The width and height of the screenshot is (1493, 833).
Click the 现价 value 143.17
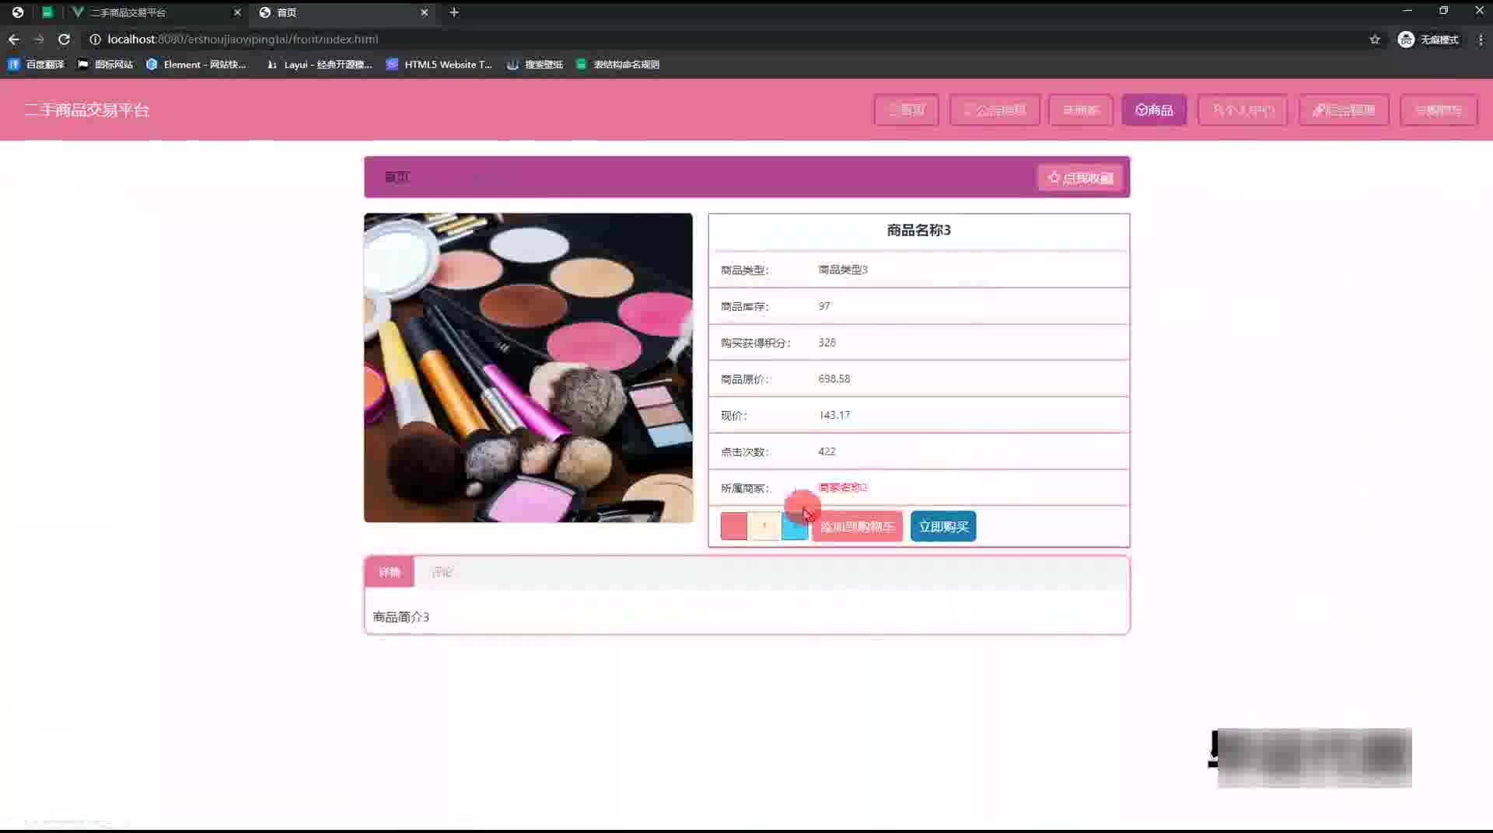click(834, 415)
